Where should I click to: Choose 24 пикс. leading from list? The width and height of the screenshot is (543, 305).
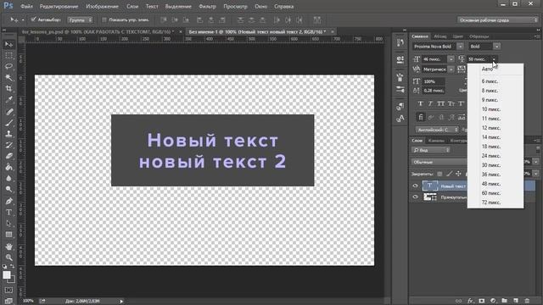[x=495, y=156]
